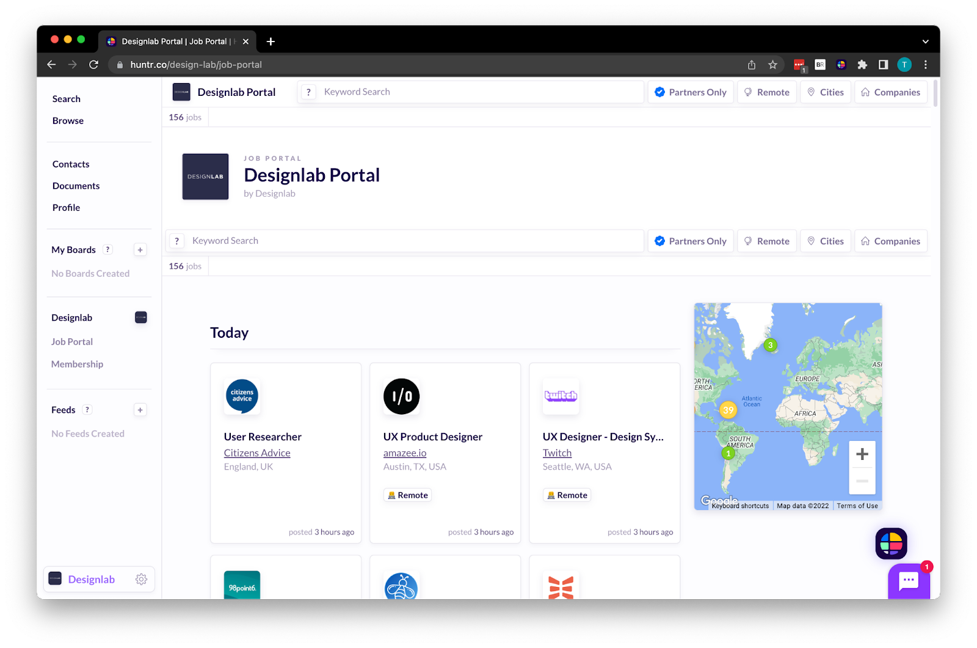Share page via address bar share icon
The width and height of the screenshot is (977, 648).
coord(752,65)
